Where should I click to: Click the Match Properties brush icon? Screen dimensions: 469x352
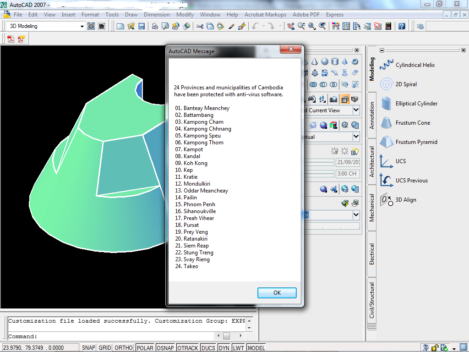pos(231,26)
